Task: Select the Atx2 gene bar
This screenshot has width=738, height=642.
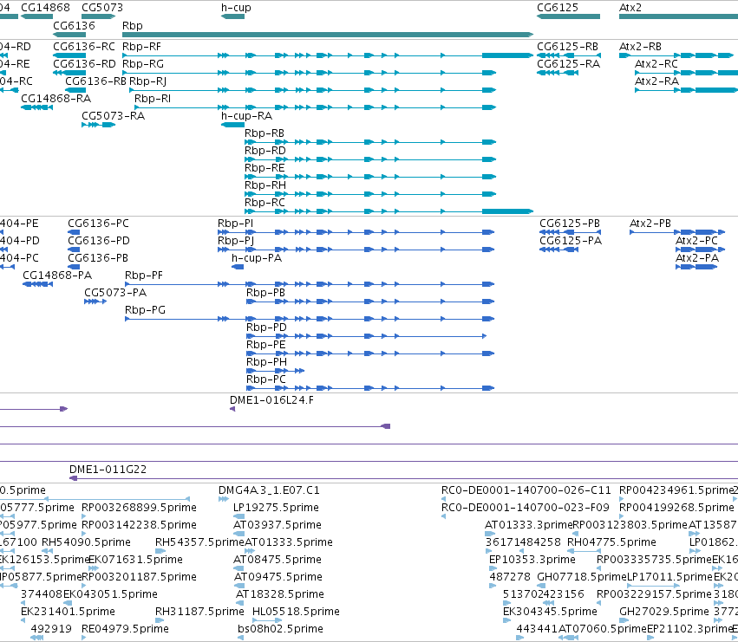Action: [678, 16]
